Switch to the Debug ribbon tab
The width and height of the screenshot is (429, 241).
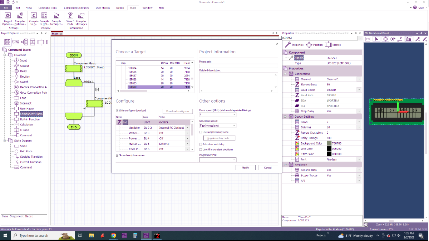120,8
